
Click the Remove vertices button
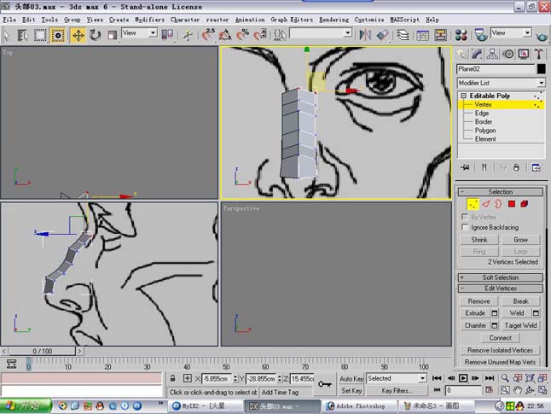tap(478, 301)
